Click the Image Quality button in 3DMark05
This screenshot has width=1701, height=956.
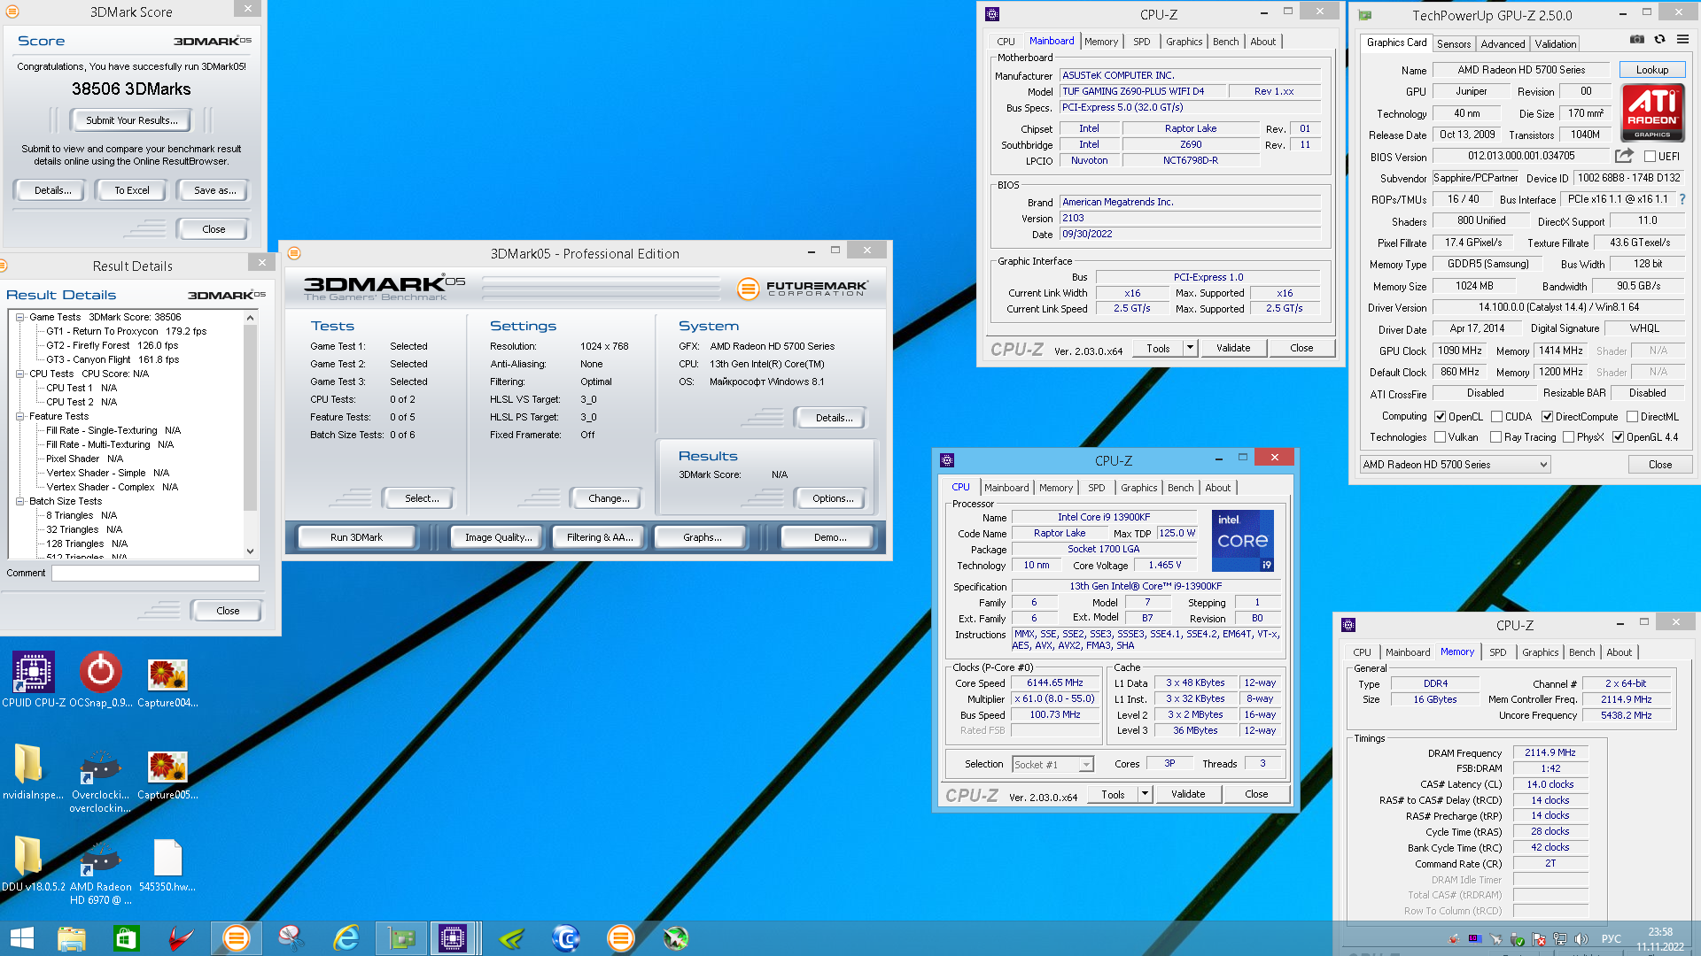click(499, 537)
